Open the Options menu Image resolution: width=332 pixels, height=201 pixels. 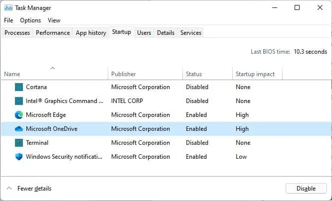pos(30,20)
